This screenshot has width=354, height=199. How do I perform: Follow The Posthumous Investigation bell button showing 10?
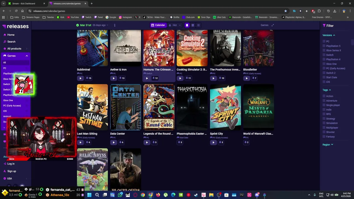pos(222,78)
